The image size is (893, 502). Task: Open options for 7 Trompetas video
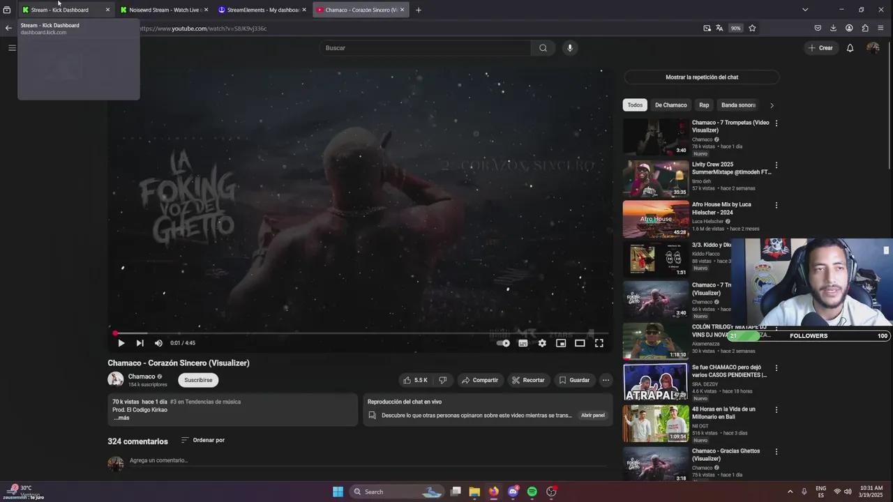tap(776, 123)
